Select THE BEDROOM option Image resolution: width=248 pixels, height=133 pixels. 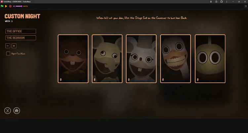[x=21, y=38]
